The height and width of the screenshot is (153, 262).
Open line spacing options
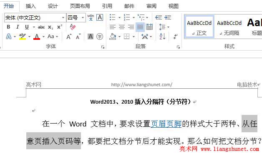coord(162,27)
